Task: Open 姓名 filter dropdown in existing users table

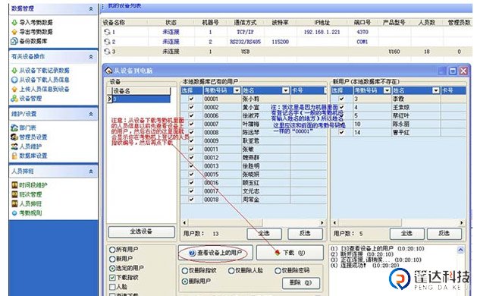Action: point(285,90)
